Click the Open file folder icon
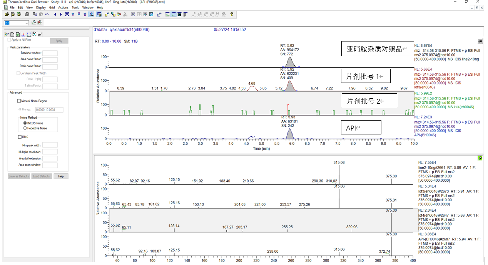Image resolution: width=488 pixels, height=265 pixels. pos(7,15)
